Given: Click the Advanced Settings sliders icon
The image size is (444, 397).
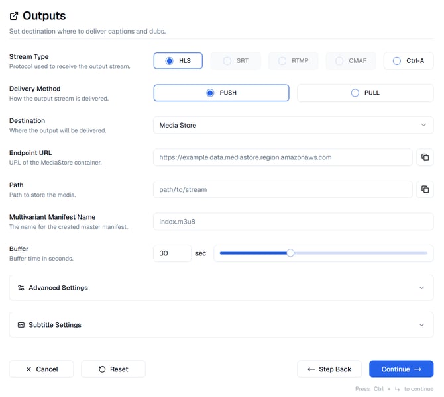Looking at the screenshot, I should 21,288.
